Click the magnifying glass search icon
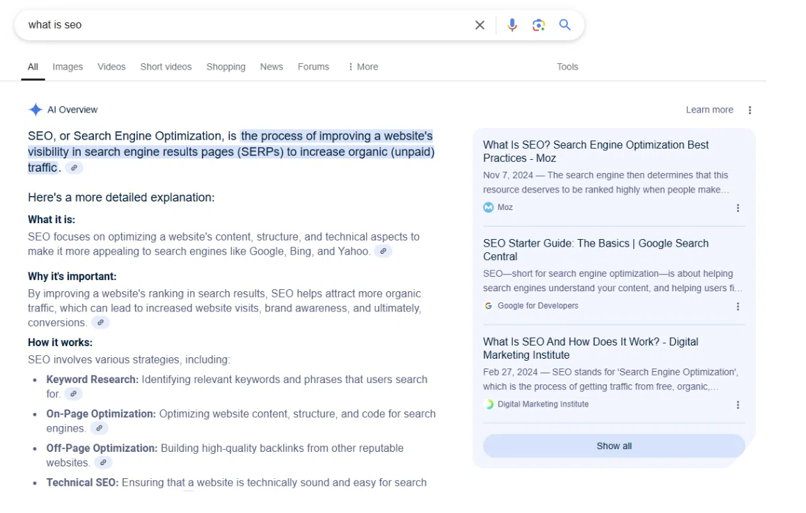806x513 pixels. pos(565,25)
